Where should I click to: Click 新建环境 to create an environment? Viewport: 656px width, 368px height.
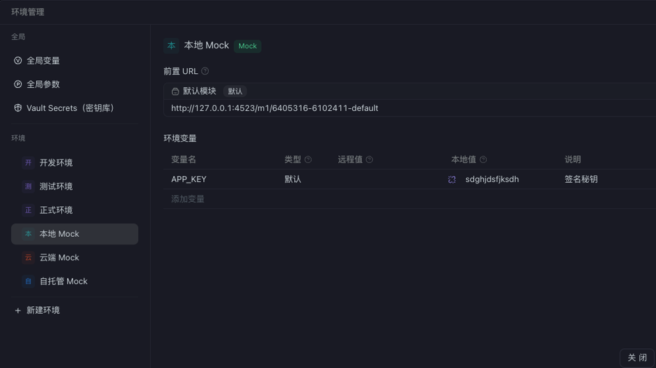coord(43,310)
